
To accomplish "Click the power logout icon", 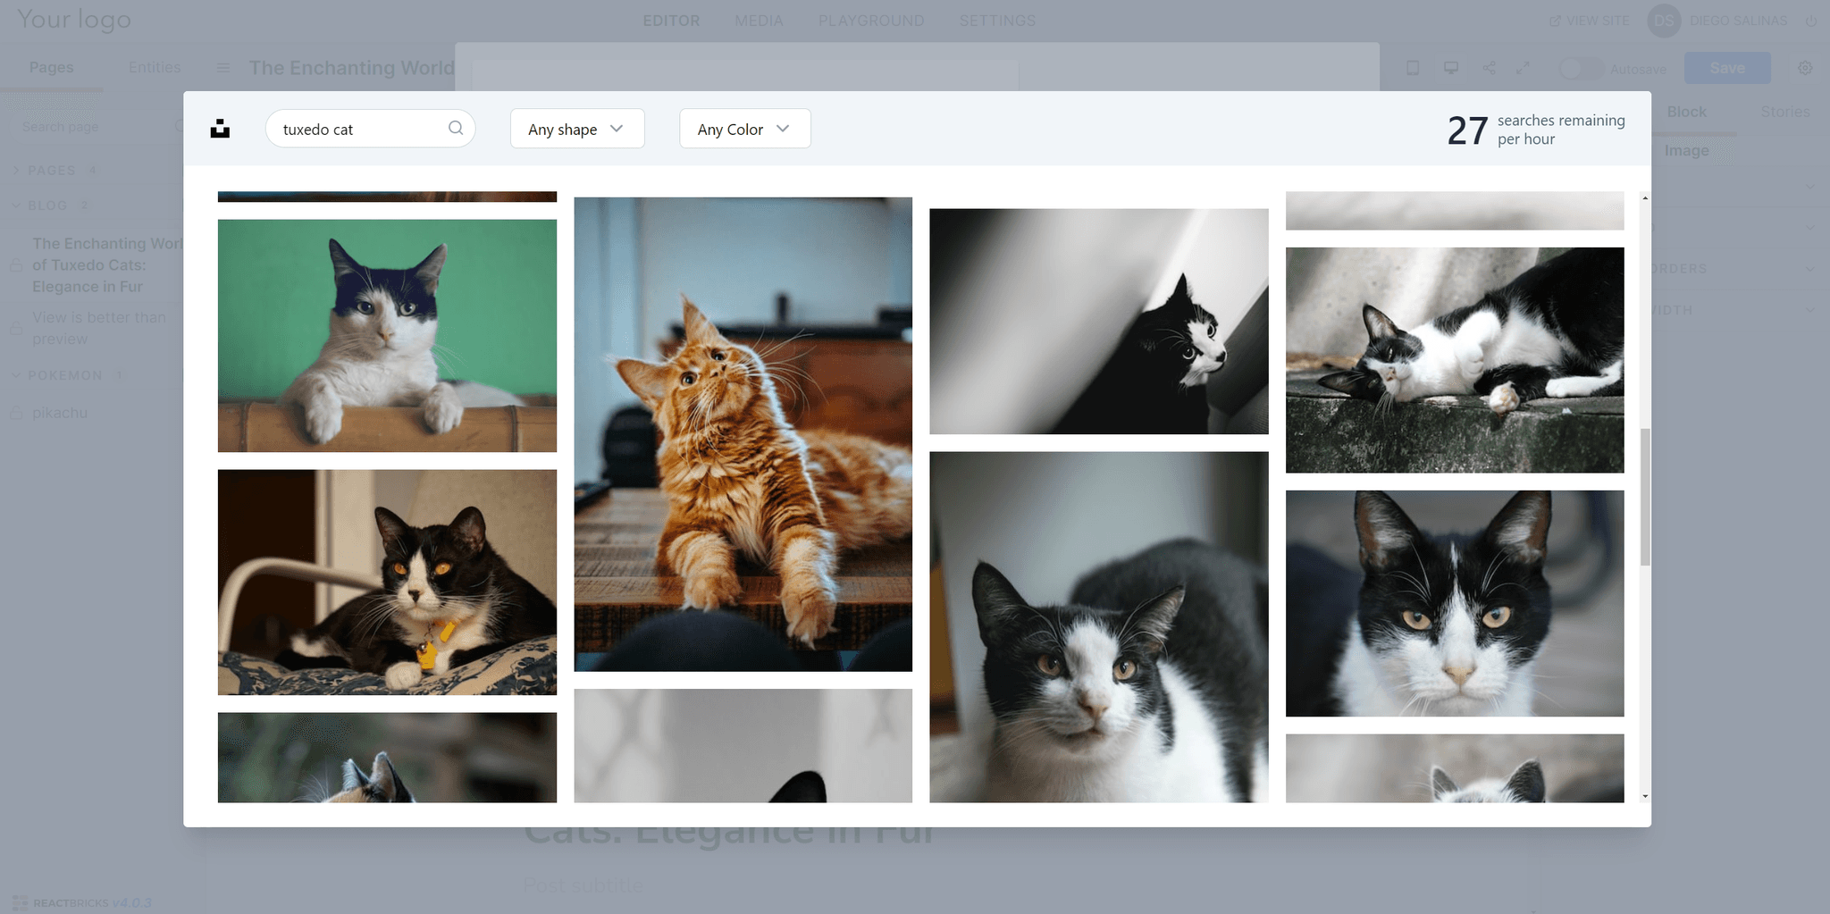I will tap(1811, 21).
